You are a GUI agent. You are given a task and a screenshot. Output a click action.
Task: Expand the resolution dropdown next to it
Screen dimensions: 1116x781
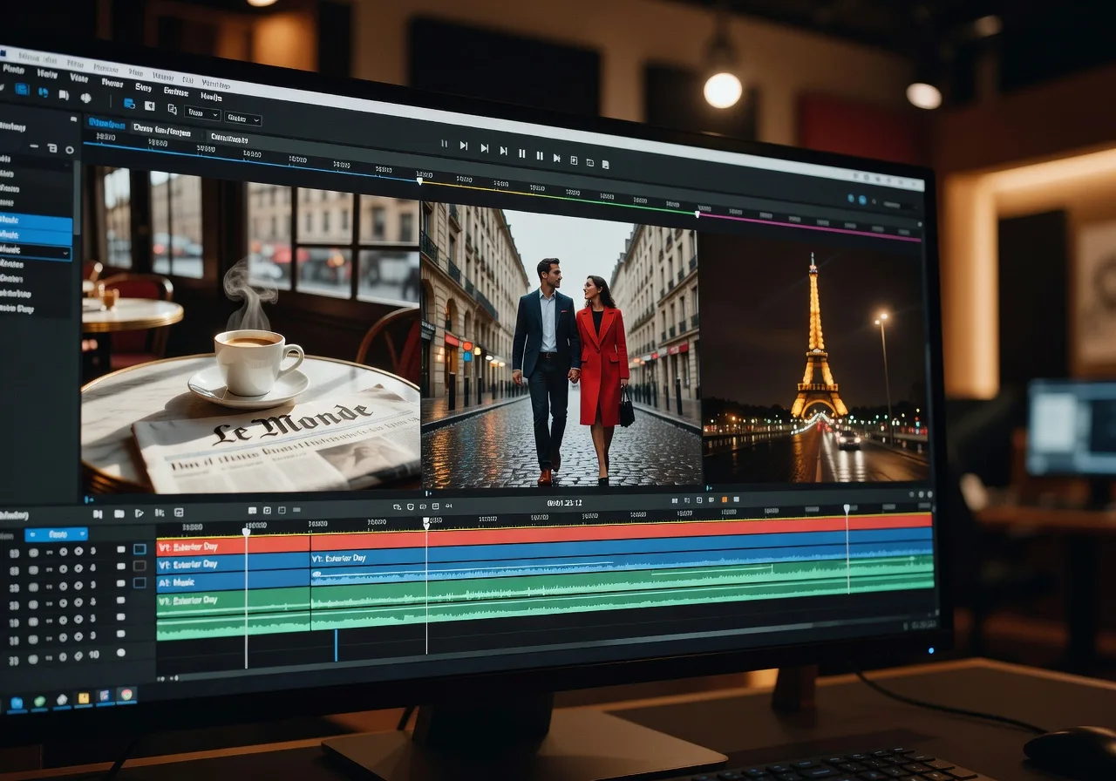click(x=242, y=120)
